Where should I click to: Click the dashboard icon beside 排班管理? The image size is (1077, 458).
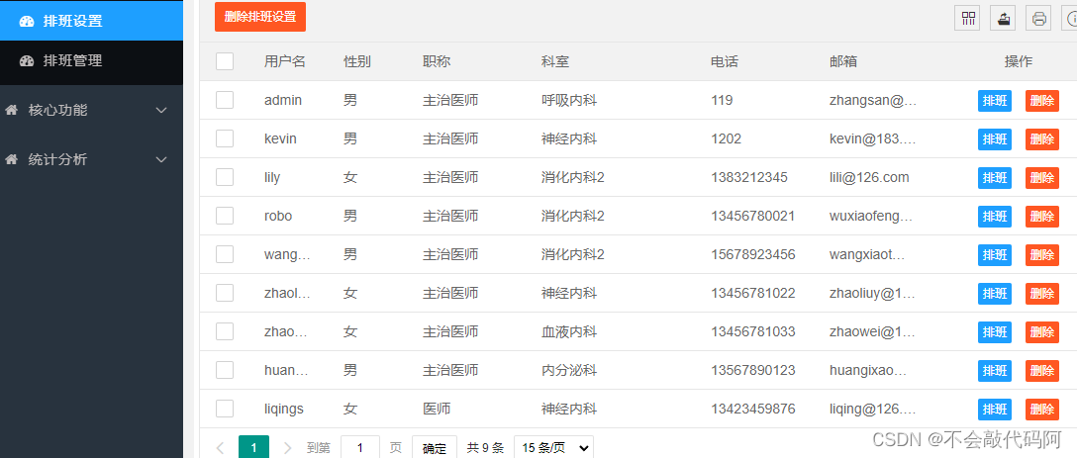click(27, 61)
